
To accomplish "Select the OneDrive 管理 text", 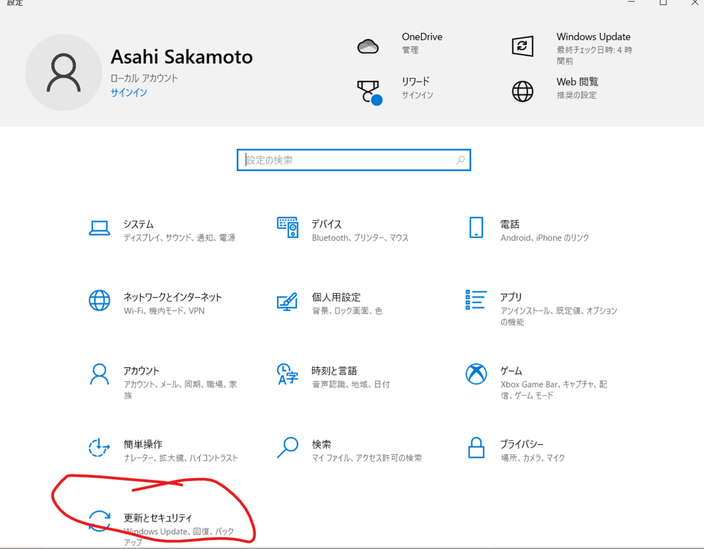I will tap(410, 50).
